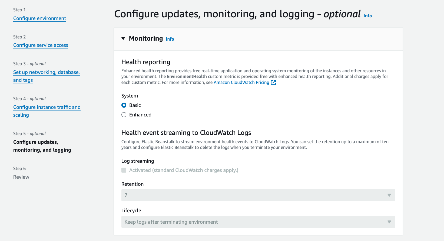This screenshot has width=444, height=241.
Task: Click the Monitoring section heading
Action: (146, 38)
